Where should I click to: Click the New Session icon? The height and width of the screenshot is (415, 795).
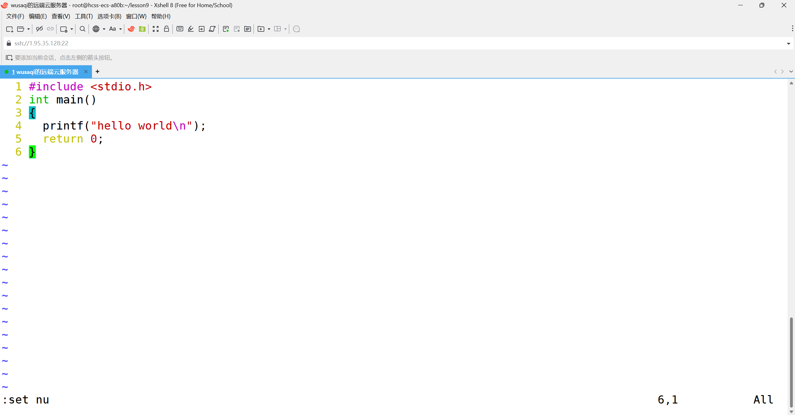(x=10, y=29)
